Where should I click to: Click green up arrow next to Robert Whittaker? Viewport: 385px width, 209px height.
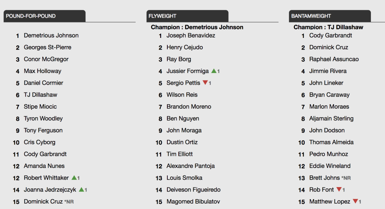[74, 178]
